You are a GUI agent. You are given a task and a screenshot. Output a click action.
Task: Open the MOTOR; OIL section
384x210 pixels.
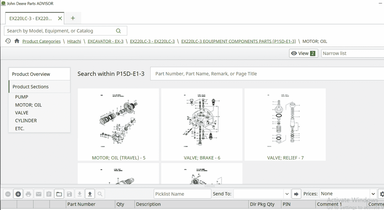click(28, 105)
